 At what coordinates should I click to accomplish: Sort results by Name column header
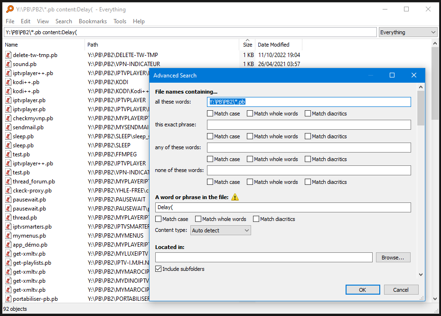click(44, 45)
